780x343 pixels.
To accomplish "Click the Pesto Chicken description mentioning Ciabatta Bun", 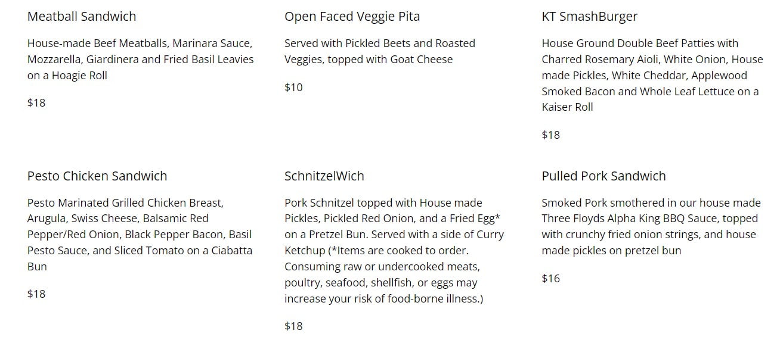I will click(140, 235).
